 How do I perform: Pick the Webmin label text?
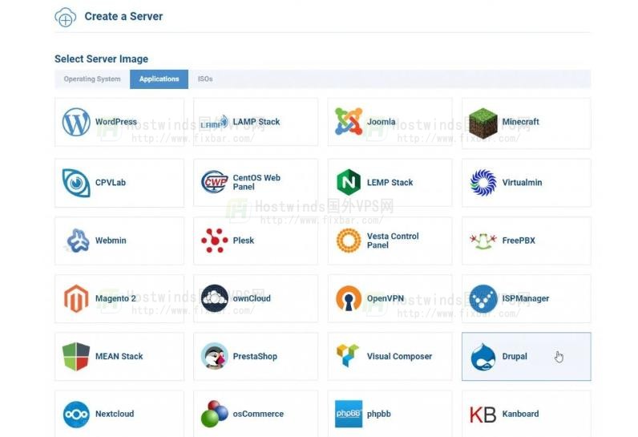coord(111,241)
